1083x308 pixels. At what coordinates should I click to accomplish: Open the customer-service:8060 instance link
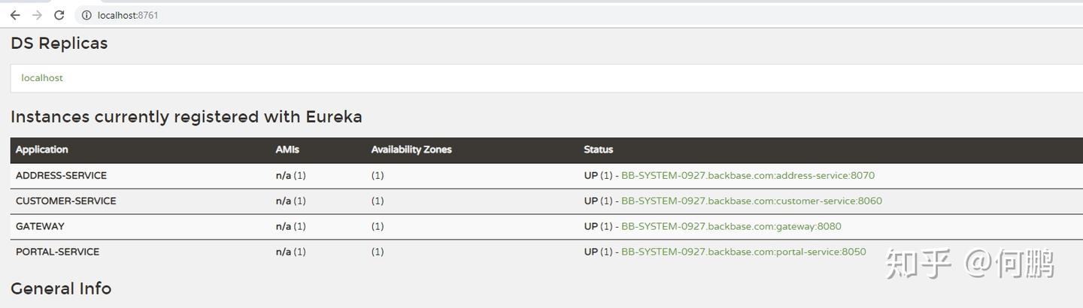[751, 201]
